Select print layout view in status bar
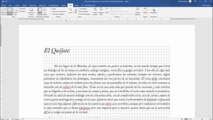This screenshot has height=120, width=213. point(186,119)
